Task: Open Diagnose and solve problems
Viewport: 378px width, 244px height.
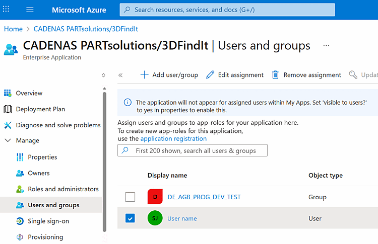Action: coord(58,125)
